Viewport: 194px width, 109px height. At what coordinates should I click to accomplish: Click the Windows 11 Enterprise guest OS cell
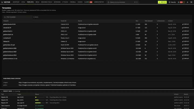(x=67, y=59)
